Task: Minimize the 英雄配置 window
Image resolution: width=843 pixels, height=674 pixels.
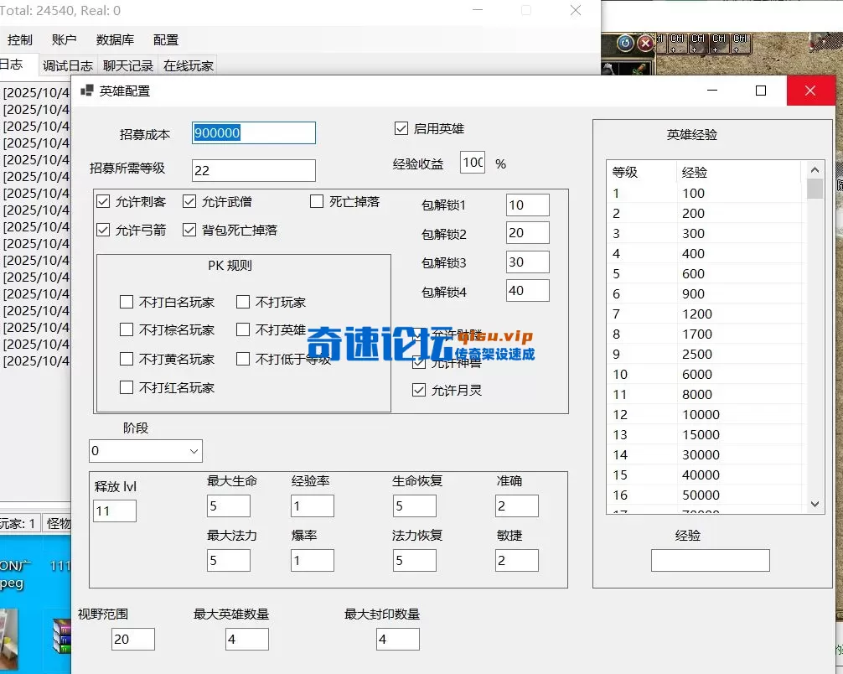Action: tap(711, 91)
